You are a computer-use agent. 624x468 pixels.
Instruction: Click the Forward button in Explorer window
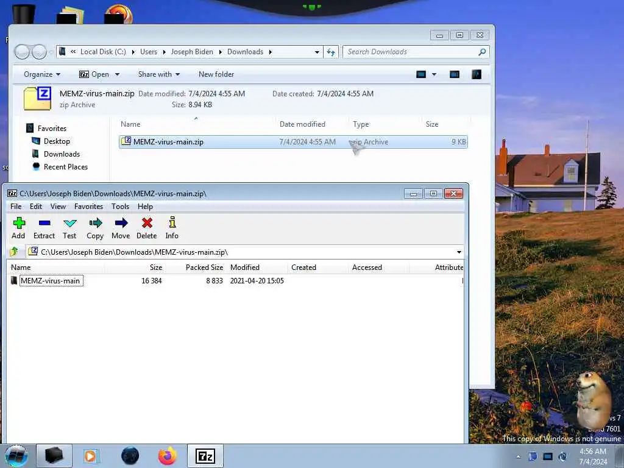tap(39, 52)
